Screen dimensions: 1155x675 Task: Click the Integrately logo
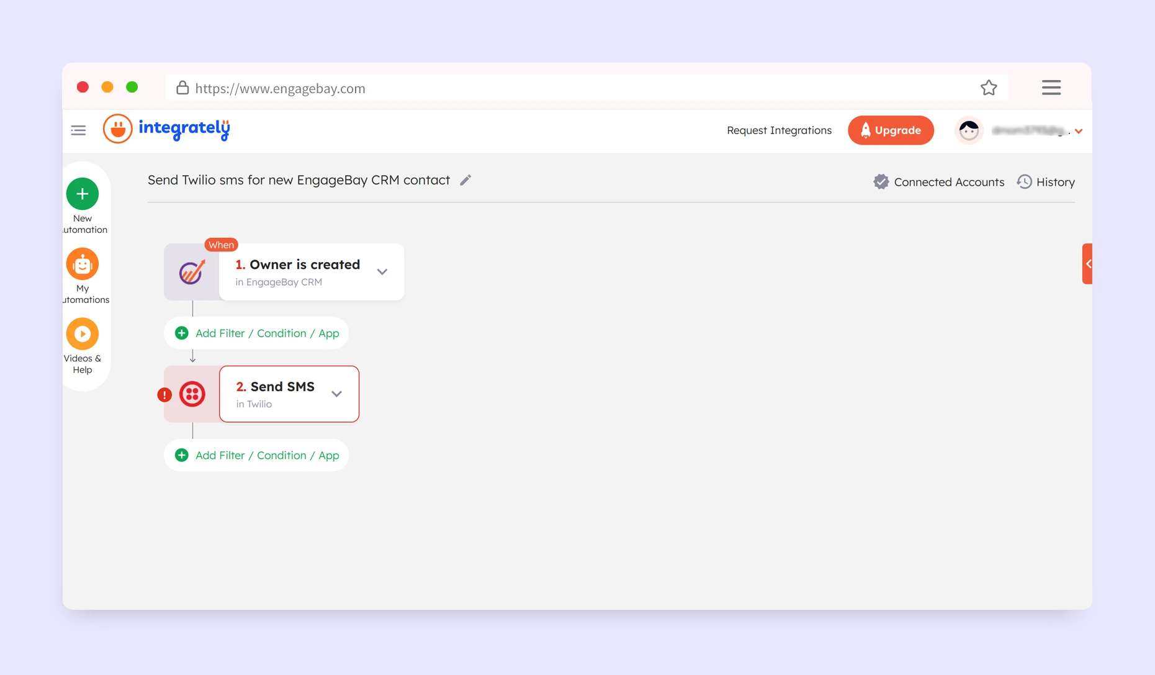166,129
